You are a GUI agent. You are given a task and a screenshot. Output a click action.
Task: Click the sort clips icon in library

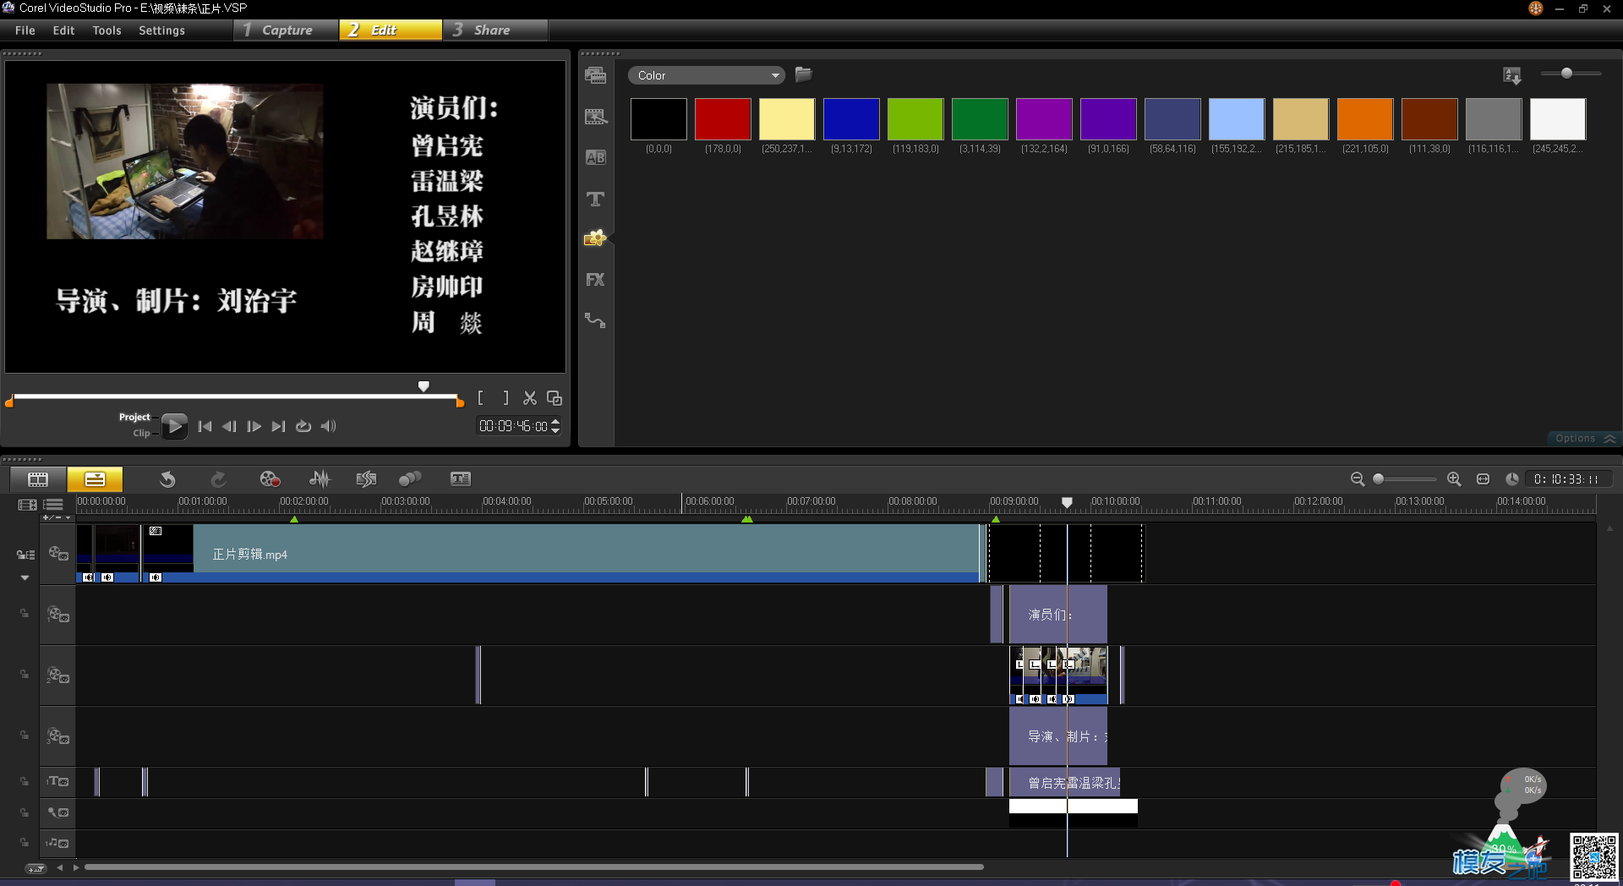click(x=1512, y=75)
